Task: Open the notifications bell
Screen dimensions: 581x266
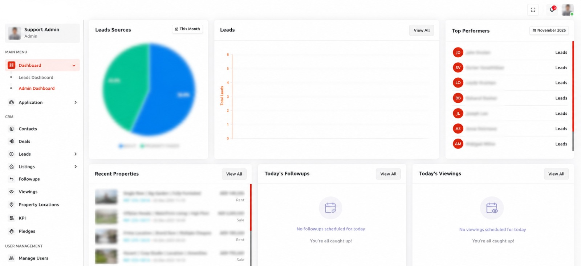Action: (552, 10)
